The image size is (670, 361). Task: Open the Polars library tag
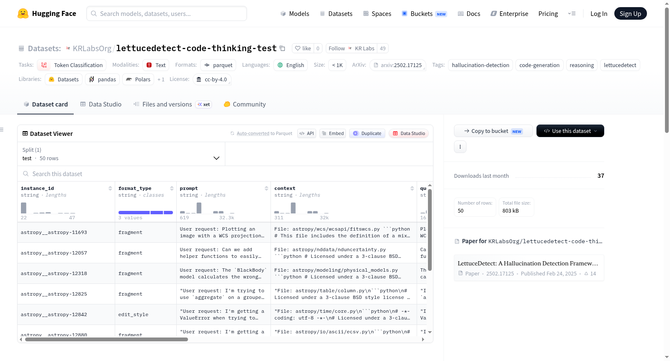pos(138,79)
